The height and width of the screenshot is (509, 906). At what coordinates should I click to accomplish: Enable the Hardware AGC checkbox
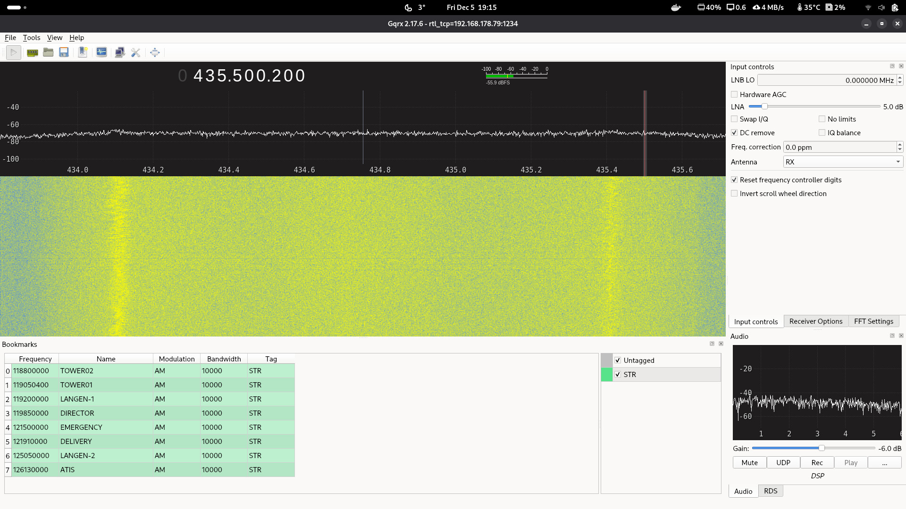click(x=734, y=94)
